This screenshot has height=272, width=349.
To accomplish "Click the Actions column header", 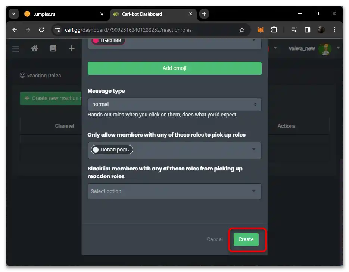I will (286, 126).
